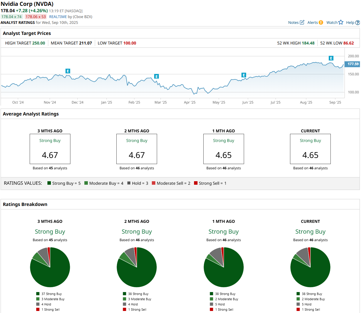361x313 pixels.
Task: Click '5 Hold' under CURRENT pie
Action: pyautogui.click(x=304, y=304)
